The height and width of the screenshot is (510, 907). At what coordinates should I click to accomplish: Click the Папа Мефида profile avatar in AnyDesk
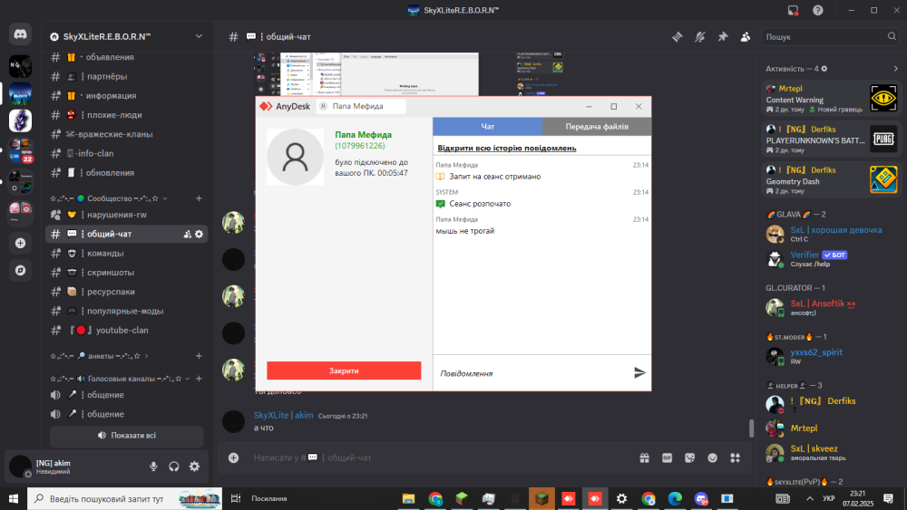click(x=295, y=157)
